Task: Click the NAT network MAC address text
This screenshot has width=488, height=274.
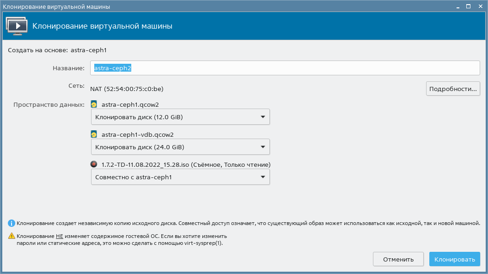Action: (x=127, y=89)
